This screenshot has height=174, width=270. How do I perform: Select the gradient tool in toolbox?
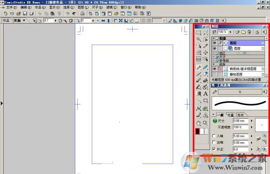click(199, 94)
